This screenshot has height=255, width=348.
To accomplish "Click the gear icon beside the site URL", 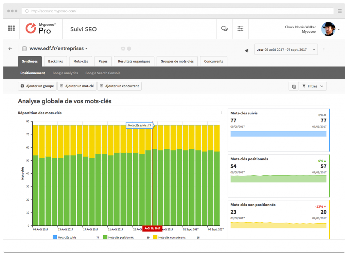I will (123, 49).
